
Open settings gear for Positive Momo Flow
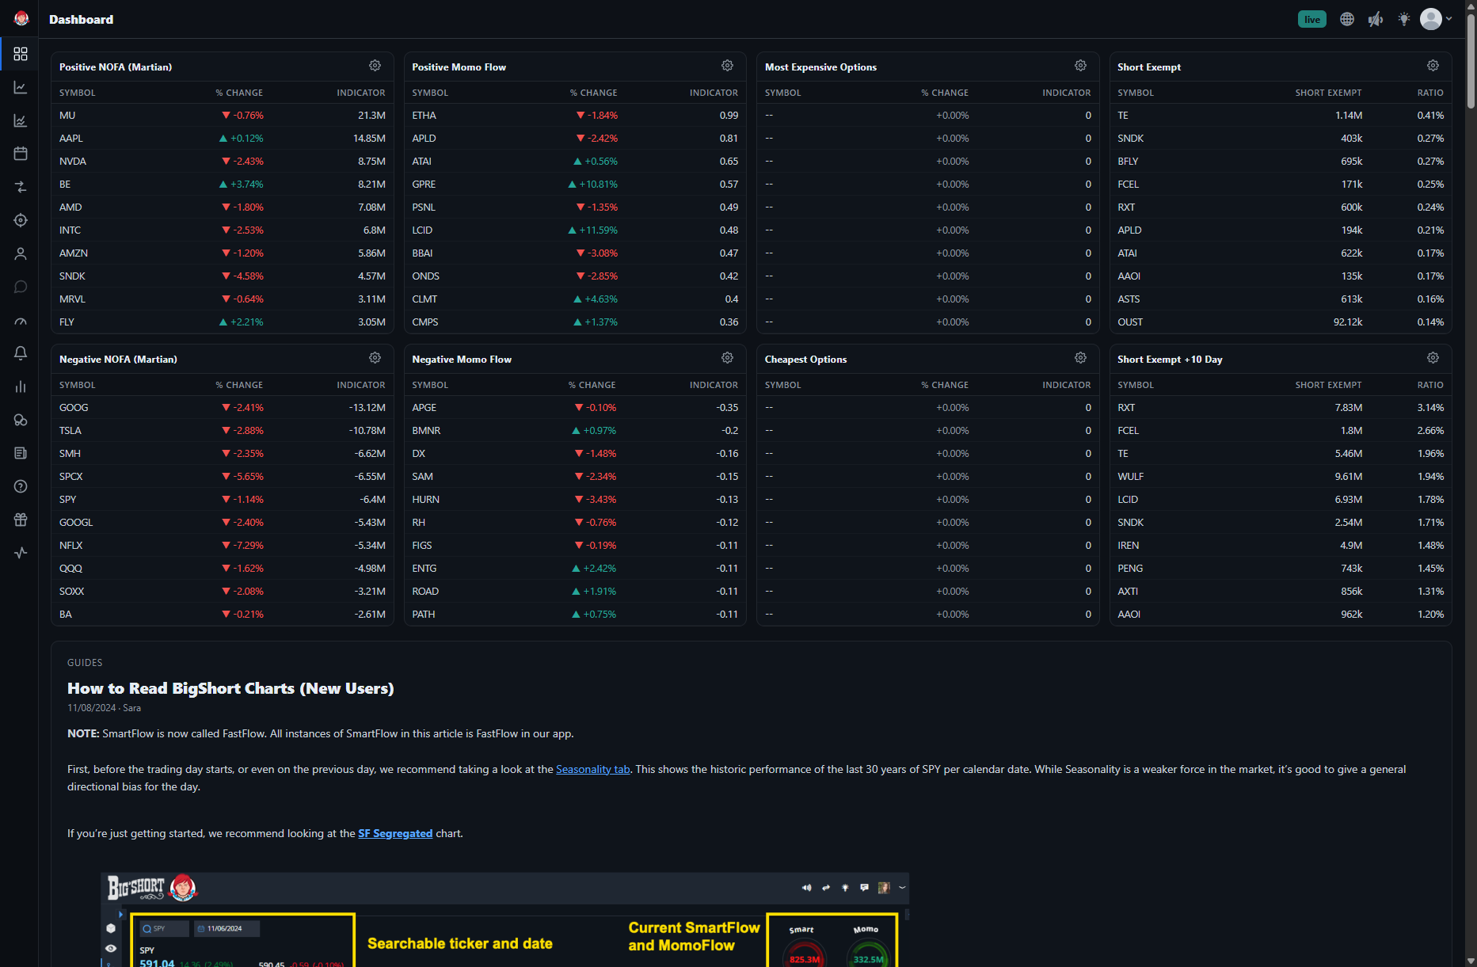(727, 66)
